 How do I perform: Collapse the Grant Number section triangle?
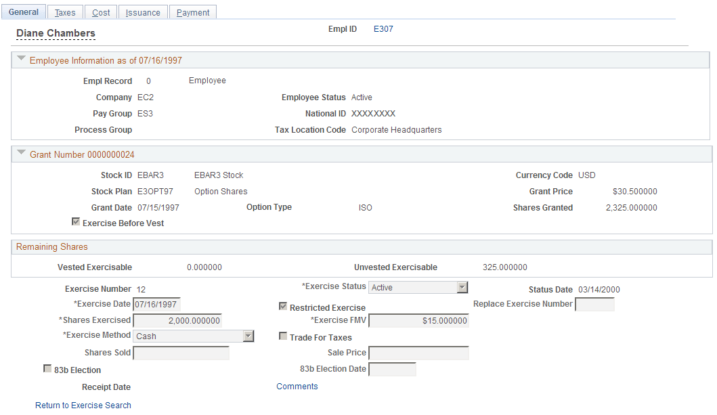click(x=21, y=152)
